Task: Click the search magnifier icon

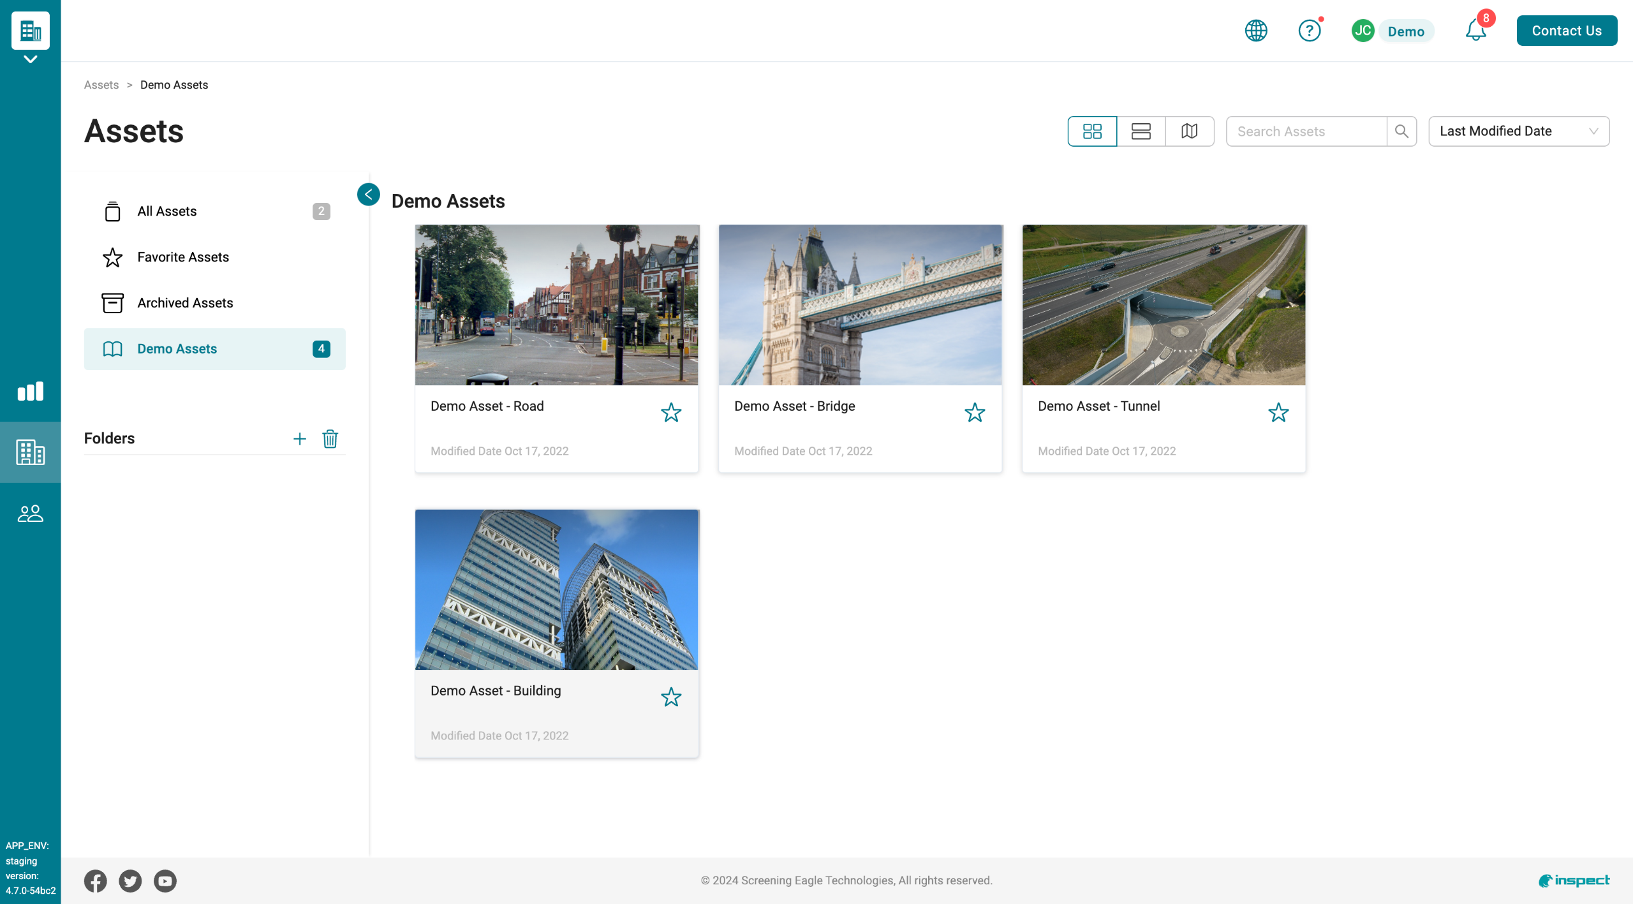Action: 1401,131
